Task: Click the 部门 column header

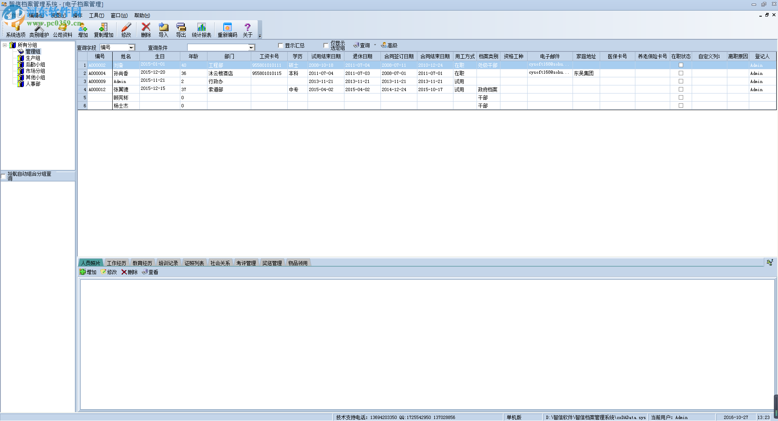Action: (229, 56)
